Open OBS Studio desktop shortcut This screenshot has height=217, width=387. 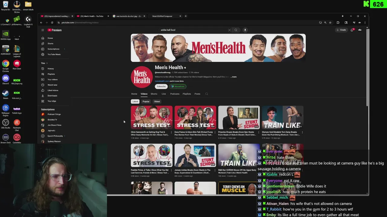pos(5,124)
